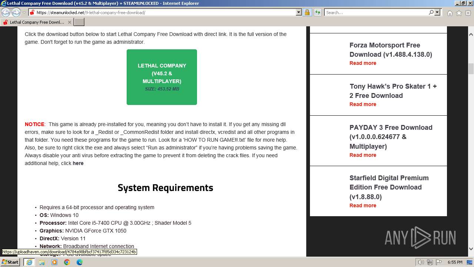Open the Home icon
Screen dimensions: 474x267
450,13
